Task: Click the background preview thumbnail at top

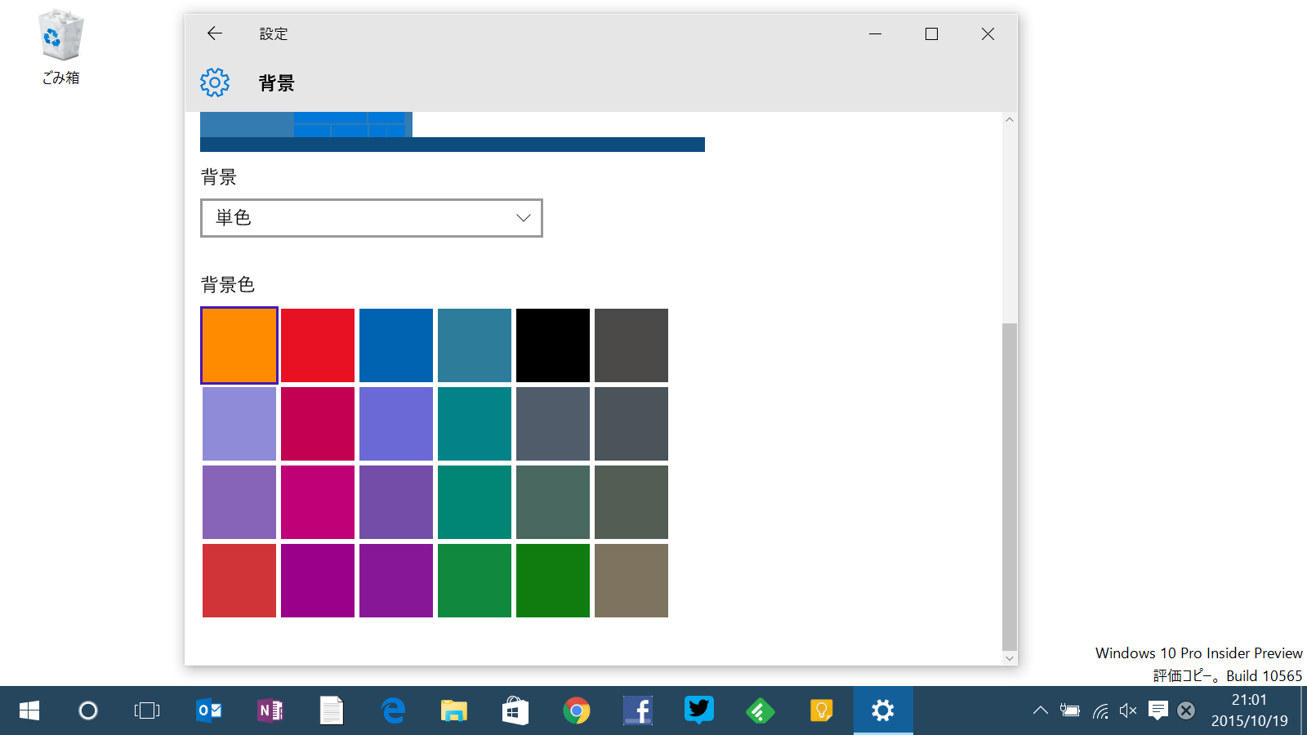Action: click(x=453, y=131)
